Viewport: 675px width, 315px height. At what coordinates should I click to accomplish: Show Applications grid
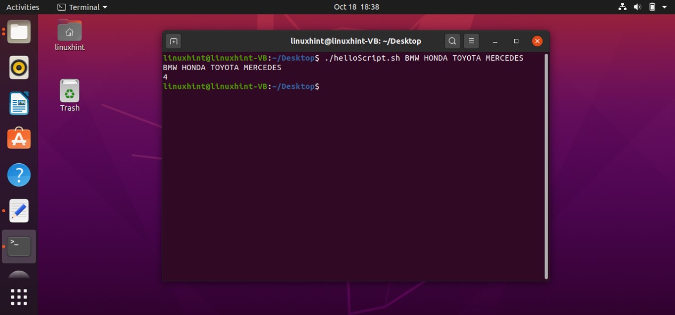[19, 297]
